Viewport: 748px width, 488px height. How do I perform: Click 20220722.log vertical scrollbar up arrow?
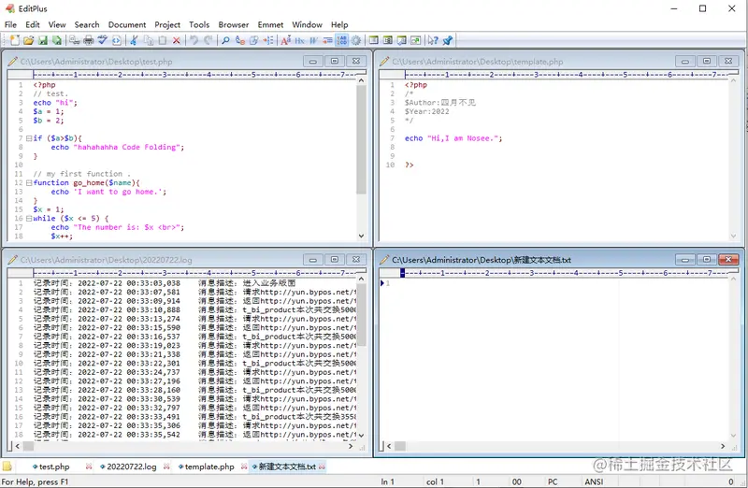[x=361, y=279]
